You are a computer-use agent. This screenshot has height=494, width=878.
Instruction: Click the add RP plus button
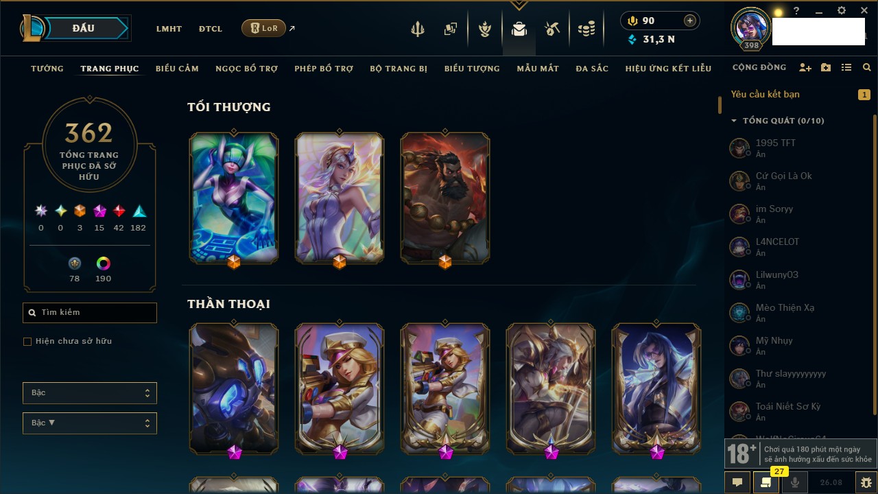[690, 21]
